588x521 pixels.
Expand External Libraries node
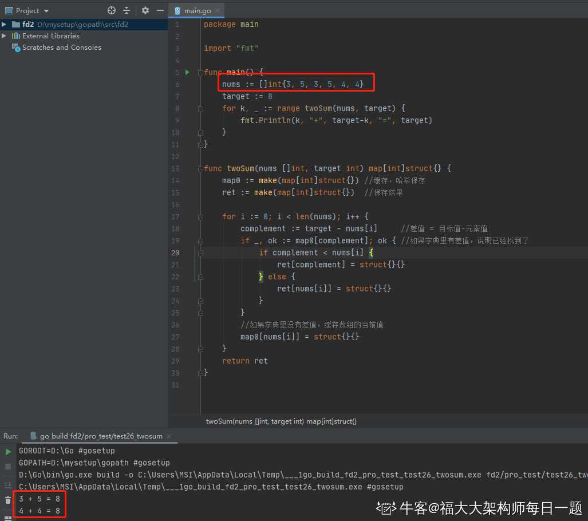(x=4, y=36)
